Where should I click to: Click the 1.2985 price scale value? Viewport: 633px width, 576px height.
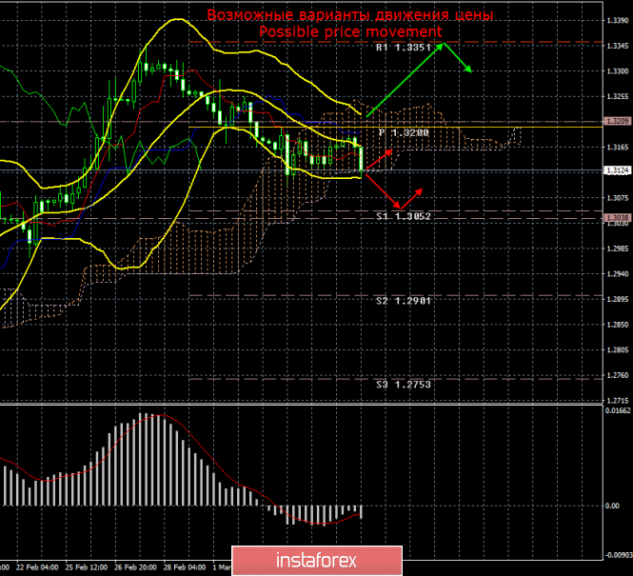coord(618,248)
